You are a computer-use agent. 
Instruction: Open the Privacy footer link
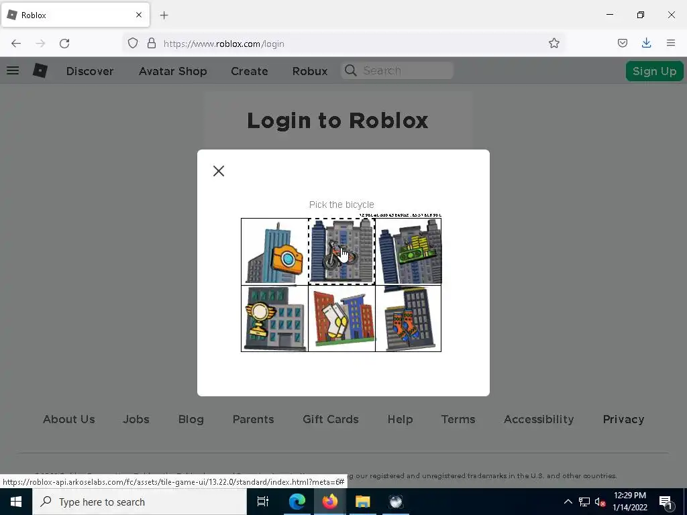tap(623, 419)
